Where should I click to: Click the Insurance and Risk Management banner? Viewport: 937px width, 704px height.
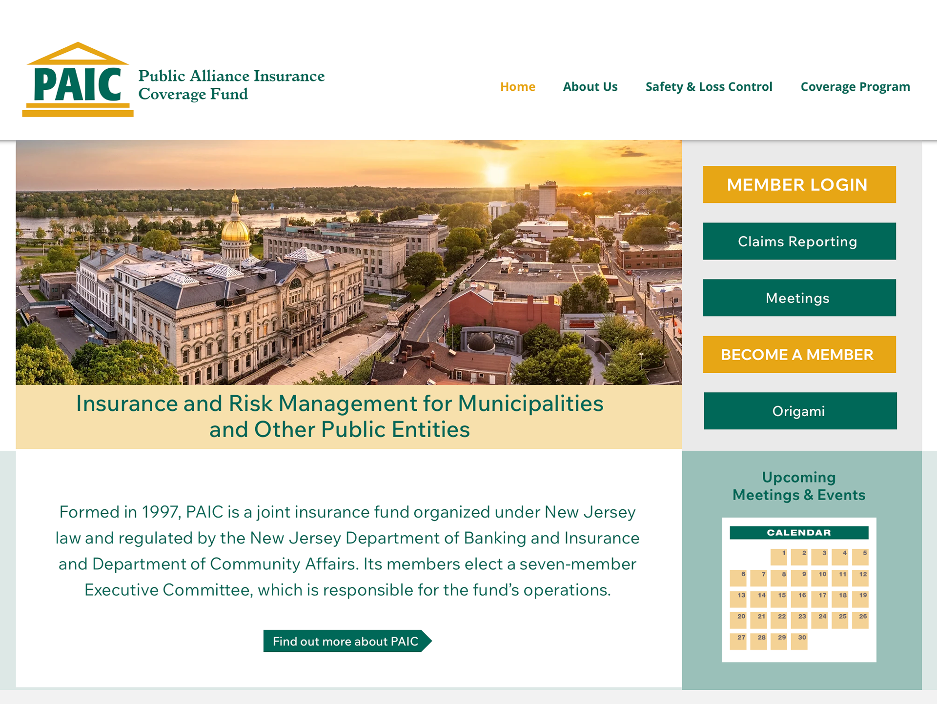[x=340, y=417]
